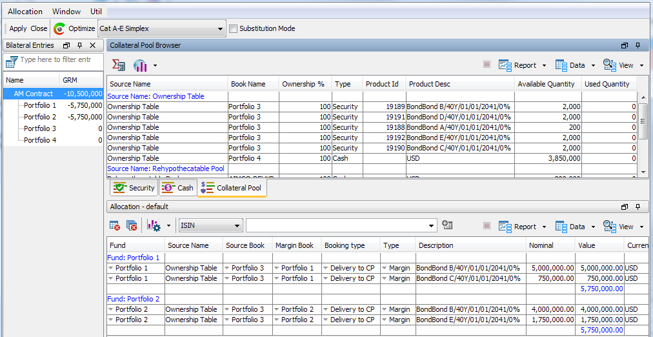Viewport: 653px width, 337px height.
Task: Open the security search combo box dropdown
Action: click(432, 226)
